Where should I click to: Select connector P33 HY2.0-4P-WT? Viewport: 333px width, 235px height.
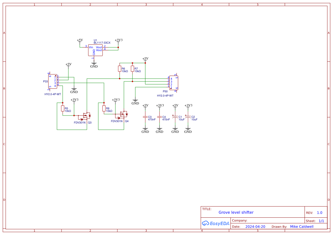tap(52, 81)
